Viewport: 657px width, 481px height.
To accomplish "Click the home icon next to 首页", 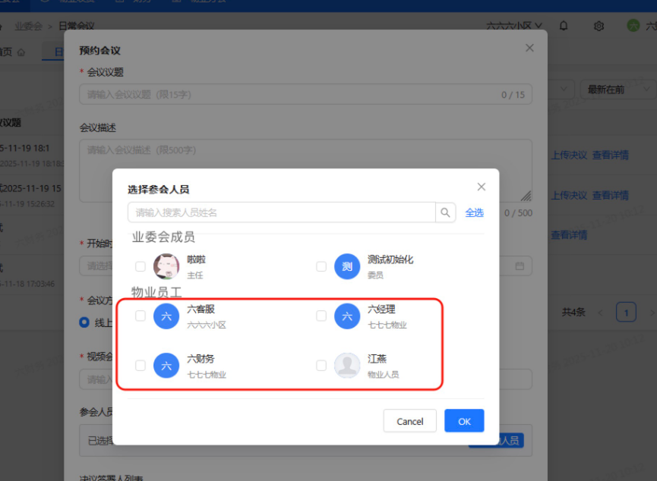I will (x=21, y=52).
